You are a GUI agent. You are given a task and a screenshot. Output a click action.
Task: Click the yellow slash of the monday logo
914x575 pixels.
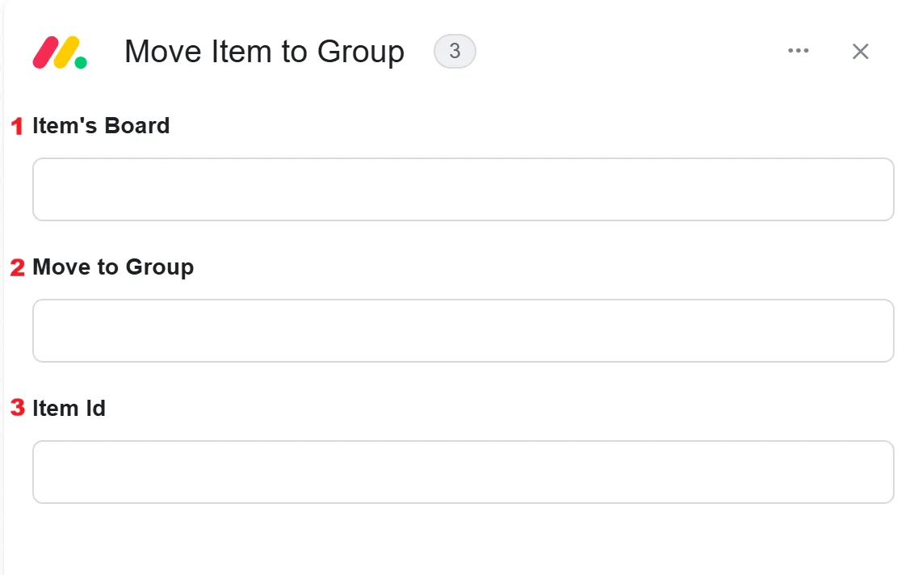[66, 52]
